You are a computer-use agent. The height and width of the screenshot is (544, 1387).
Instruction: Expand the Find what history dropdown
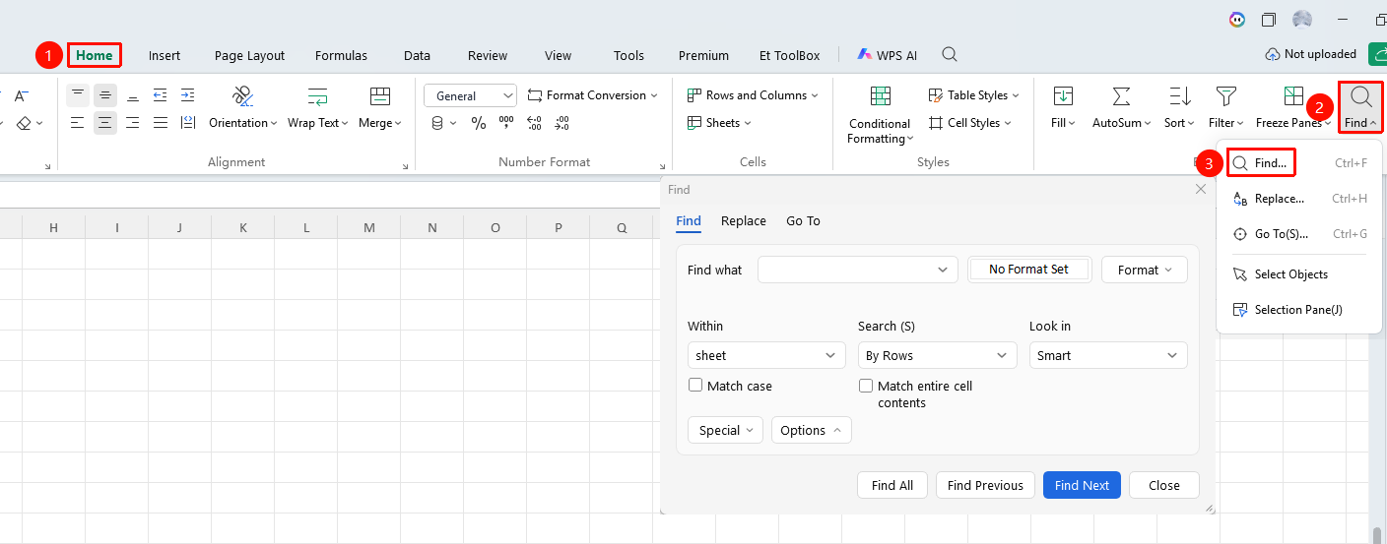coord(943,270)
